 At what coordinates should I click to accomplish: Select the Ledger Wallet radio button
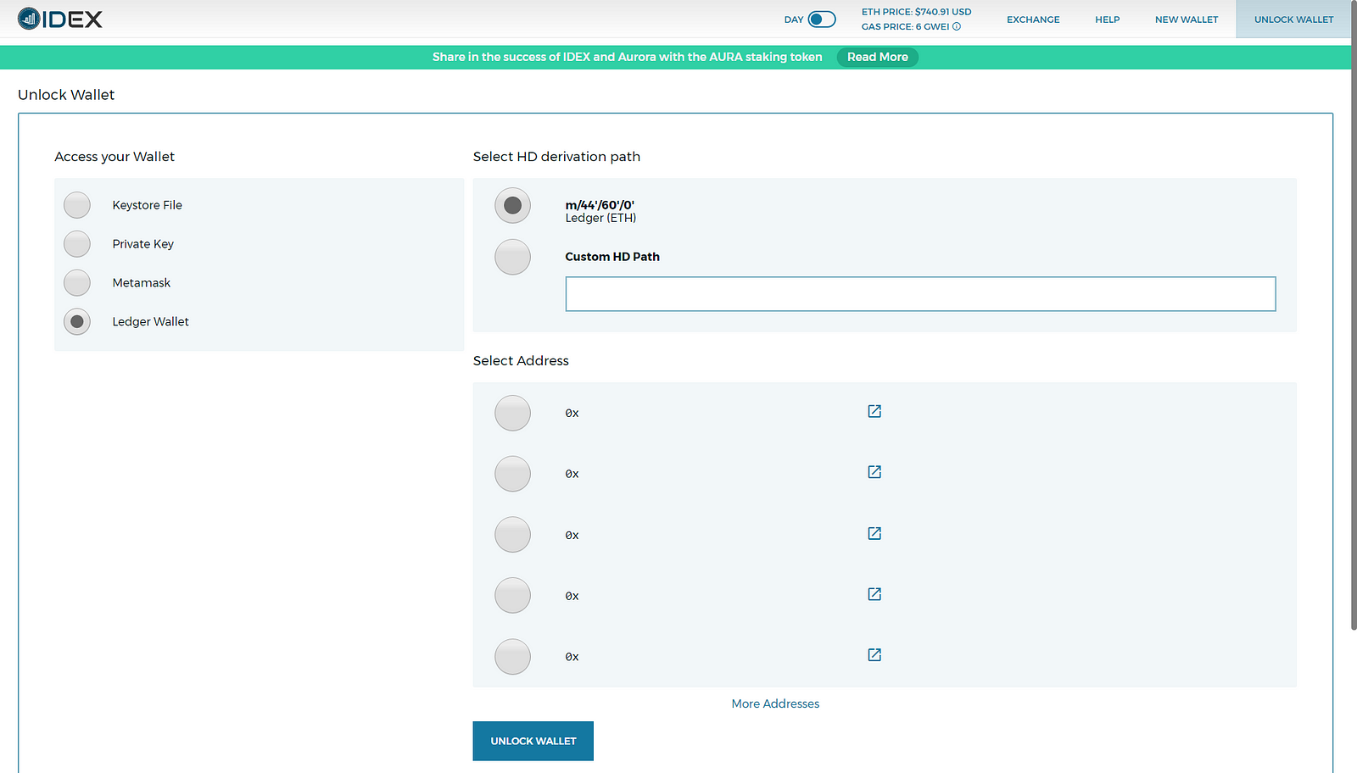coord(77,322)
